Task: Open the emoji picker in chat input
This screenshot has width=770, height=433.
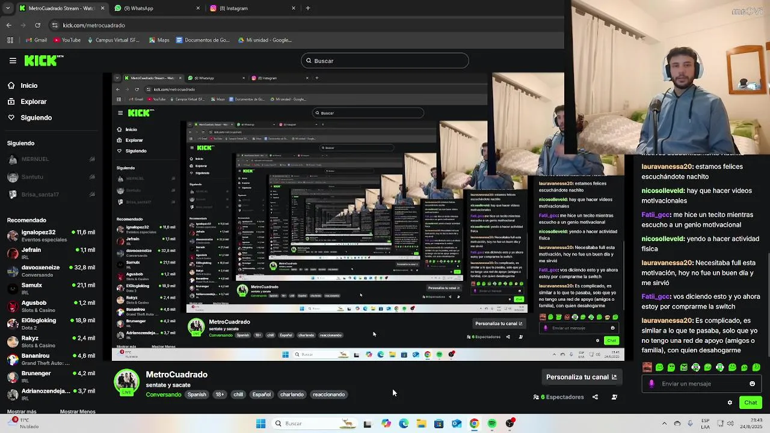Action: pos(752,384)
